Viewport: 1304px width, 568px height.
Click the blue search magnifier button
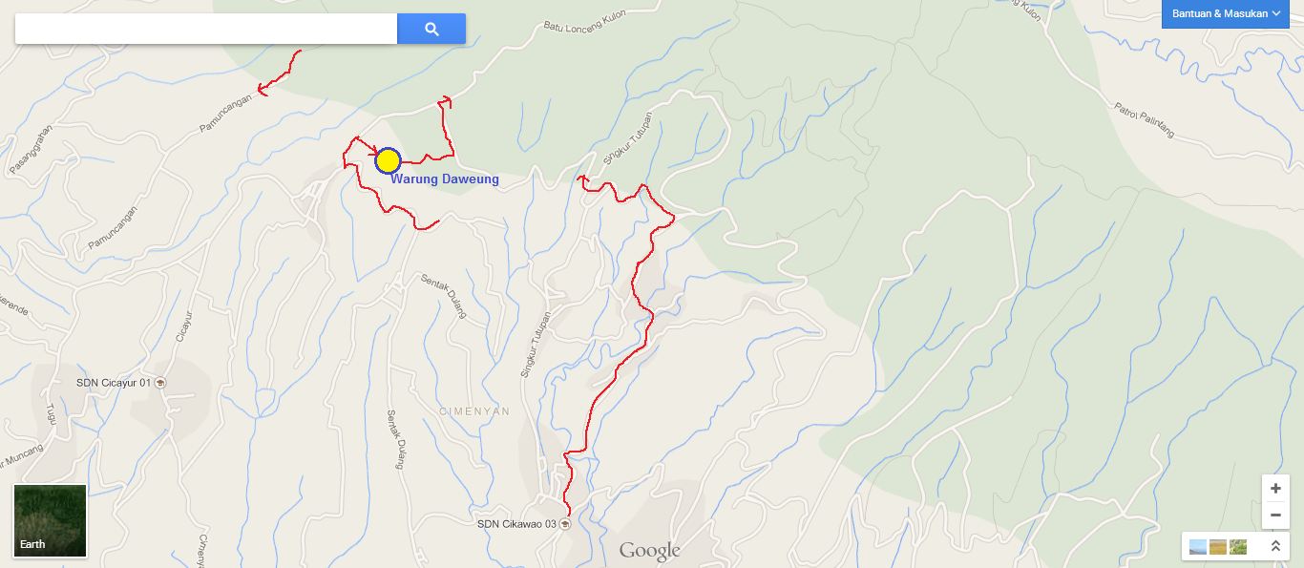pyautogui.click(x=431, y=29)
